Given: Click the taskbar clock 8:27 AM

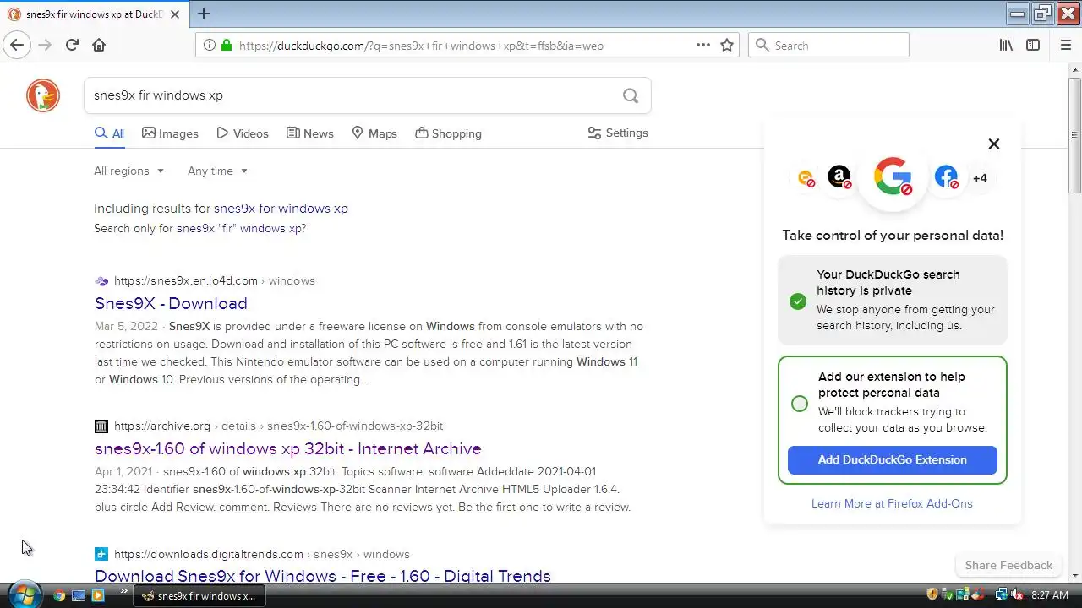Looking at the screenshot, I should coord(1050,595).
